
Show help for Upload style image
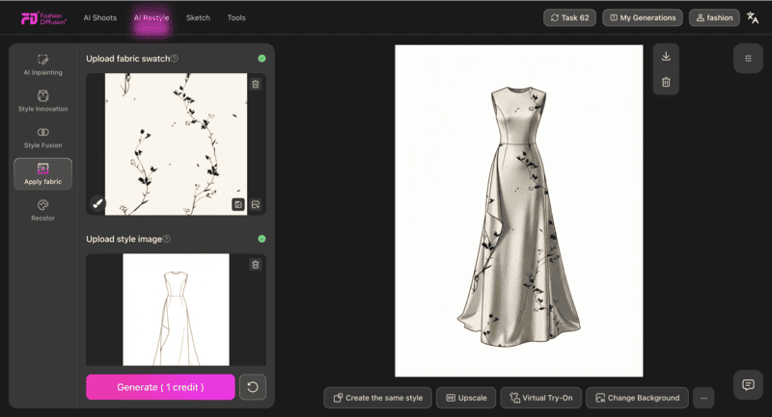click(166, 239)
